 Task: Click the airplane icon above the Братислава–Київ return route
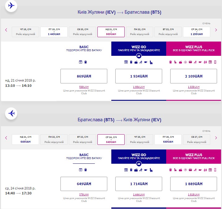(x=11, y=113)
